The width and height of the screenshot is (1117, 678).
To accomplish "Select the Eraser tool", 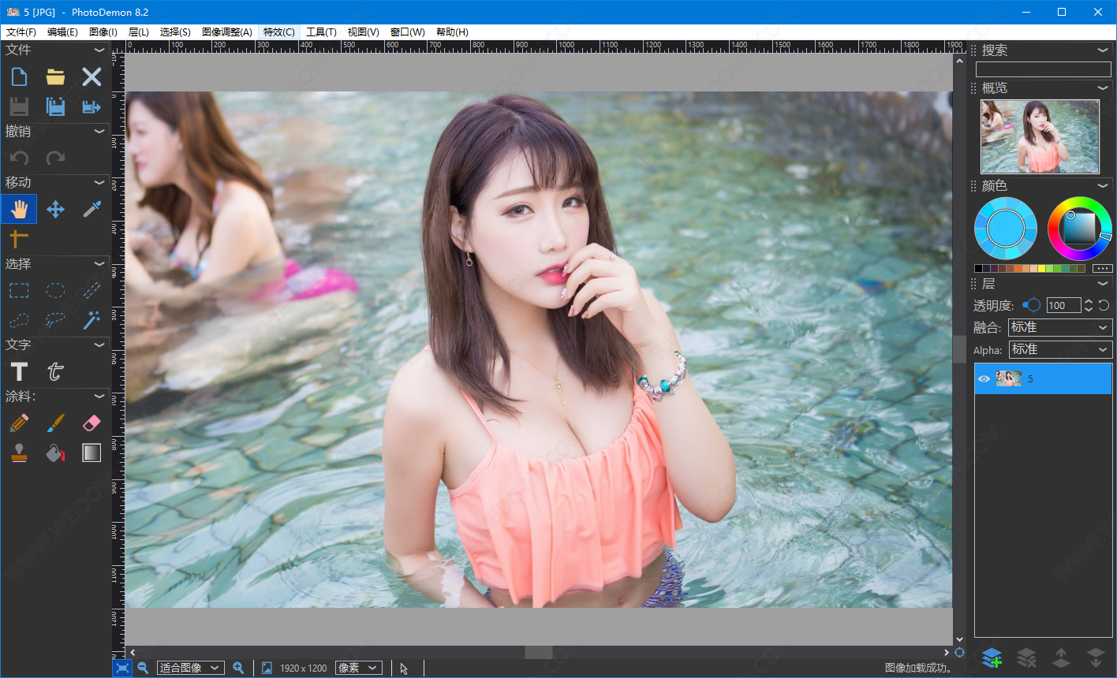I will [x=92, y=423].
